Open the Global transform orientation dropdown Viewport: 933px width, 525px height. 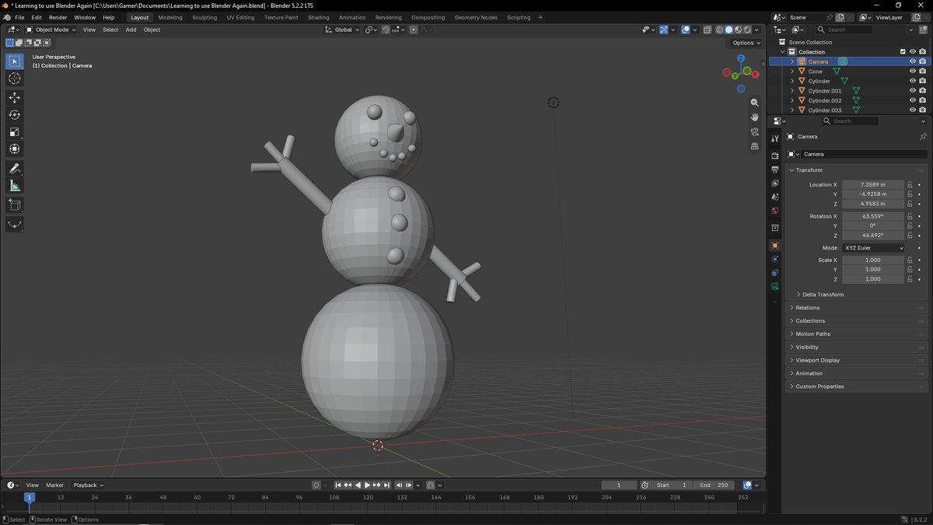click(x=342, y=30)
